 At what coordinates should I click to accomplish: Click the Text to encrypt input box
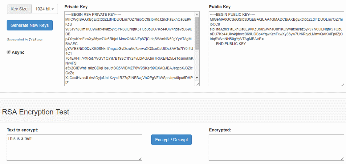[74, 147]
